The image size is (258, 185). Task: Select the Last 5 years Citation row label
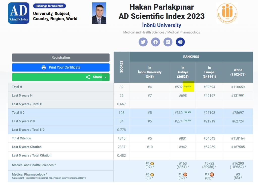point(27,147)
